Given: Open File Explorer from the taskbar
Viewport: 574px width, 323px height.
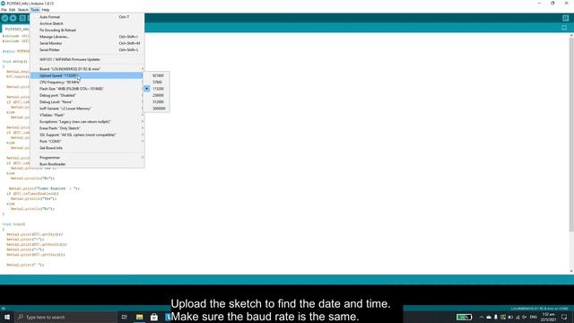Looking at the screenshot, I should pos(140,317).
